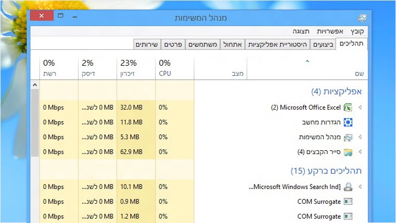Switch to היסטוריית אפליקציות tab
396x223 pixels.
277,44
